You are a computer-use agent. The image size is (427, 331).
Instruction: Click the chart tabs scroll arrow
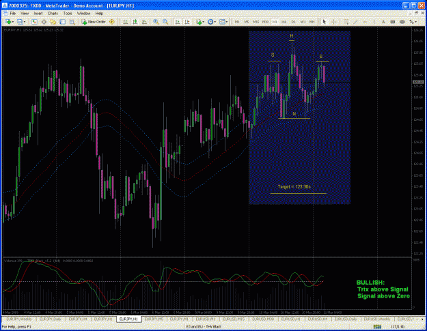422,319
